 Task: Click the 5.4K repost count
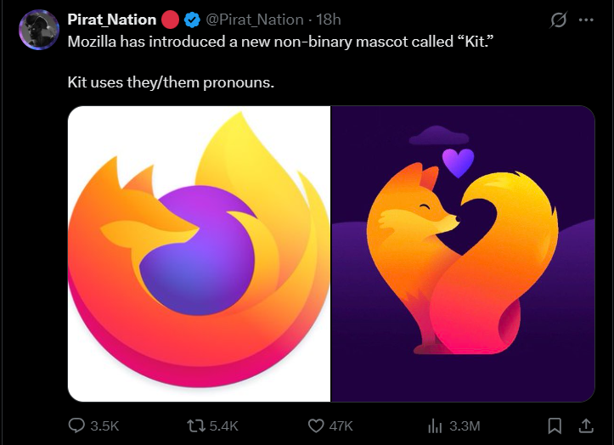[x=223, y=425]
